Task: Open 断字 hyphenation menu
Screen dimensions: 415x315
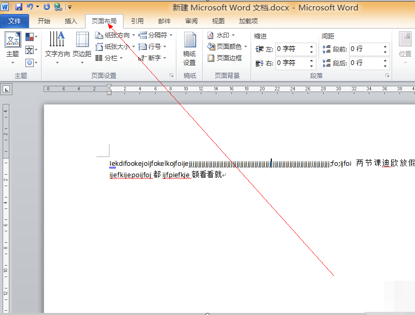Action: (153, 58)
